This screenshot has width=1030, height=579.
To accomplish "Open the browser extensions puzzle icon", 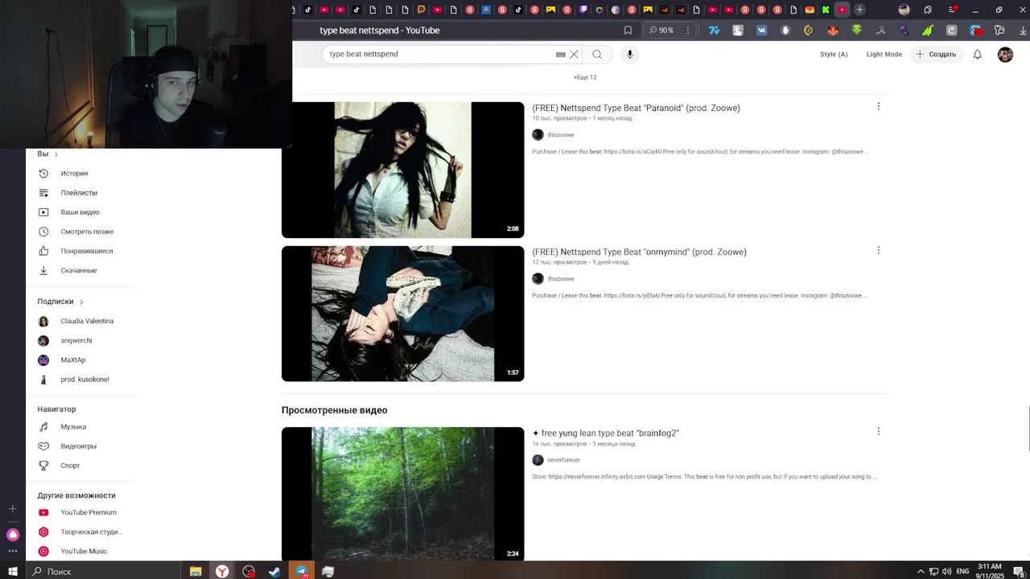I will 999,31.
